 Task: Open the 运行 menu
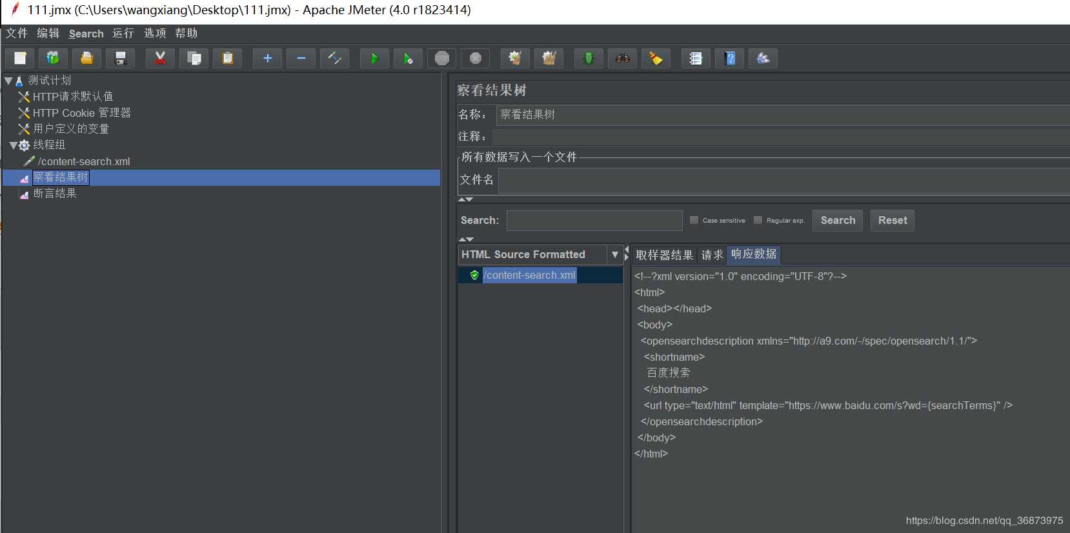[123, 33]
